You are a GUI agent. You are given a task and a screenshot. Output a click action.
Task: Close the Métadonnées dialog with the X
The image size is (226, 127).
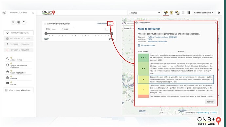point(216,23)
